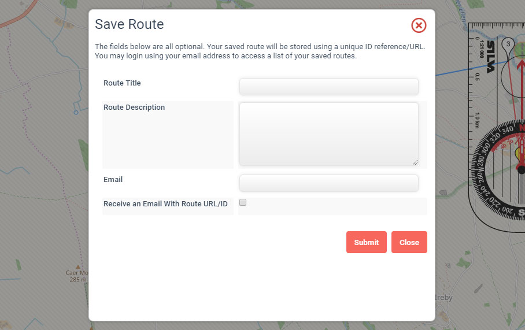Focus the Email input field
Screen dimensions: 525x330
329,183
